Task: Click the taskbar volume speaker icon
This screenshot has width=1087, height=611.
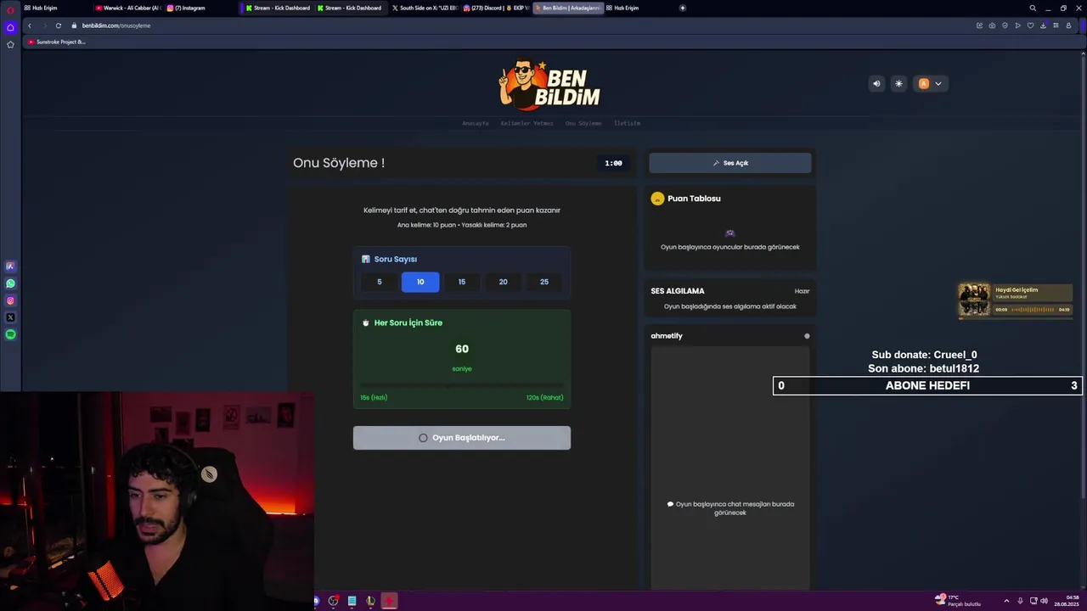Action: click(x=1044, y=601)
